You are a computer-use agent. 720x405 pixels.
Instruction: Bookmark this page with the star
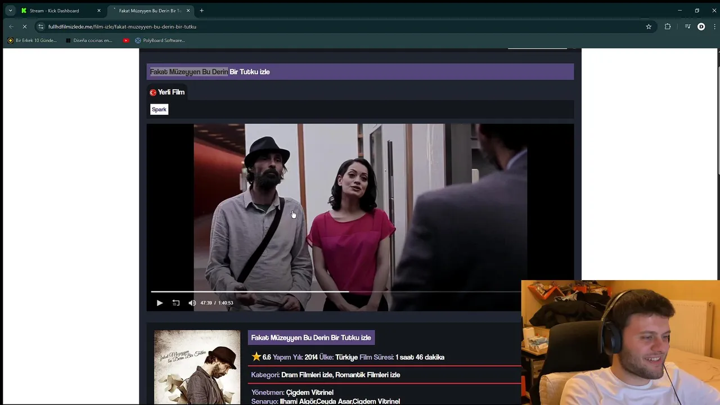point(649,26)
